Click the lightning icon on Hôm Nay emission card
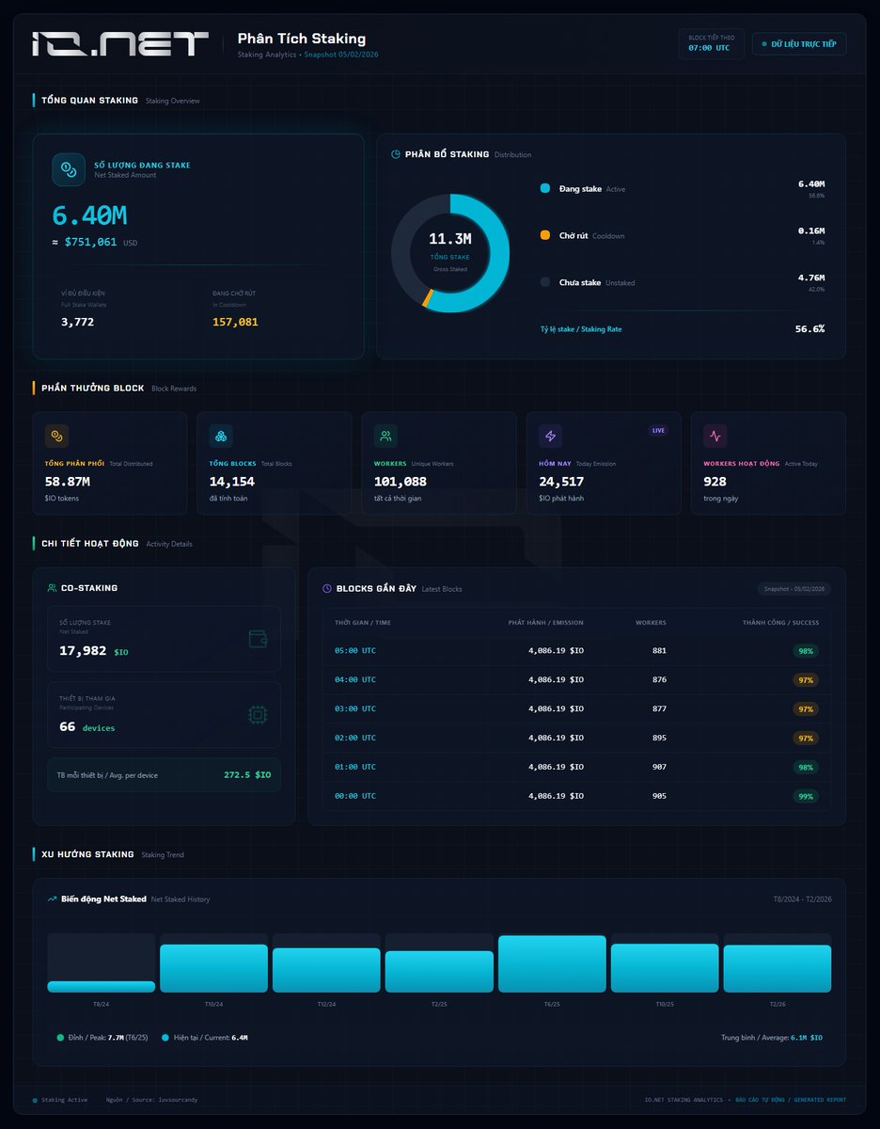This screenshot has width=880, height=1129. (551, 436)
